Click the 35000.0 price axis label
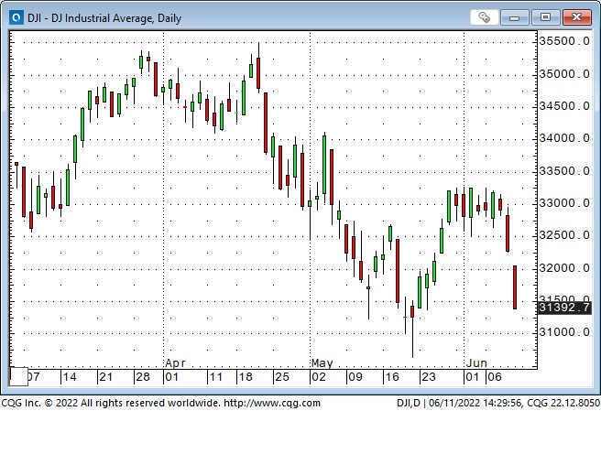The width and height of the screenshot is (601, 454). pyautogui.click(x=564, y=74)
